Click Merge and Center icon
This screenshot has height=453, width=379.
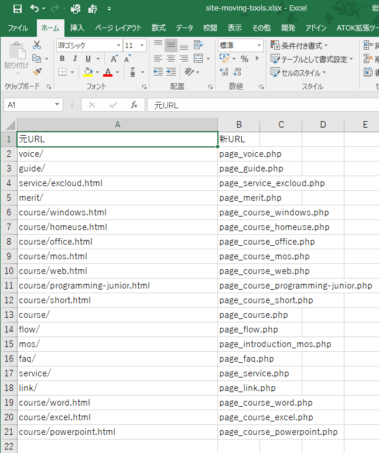199,59
